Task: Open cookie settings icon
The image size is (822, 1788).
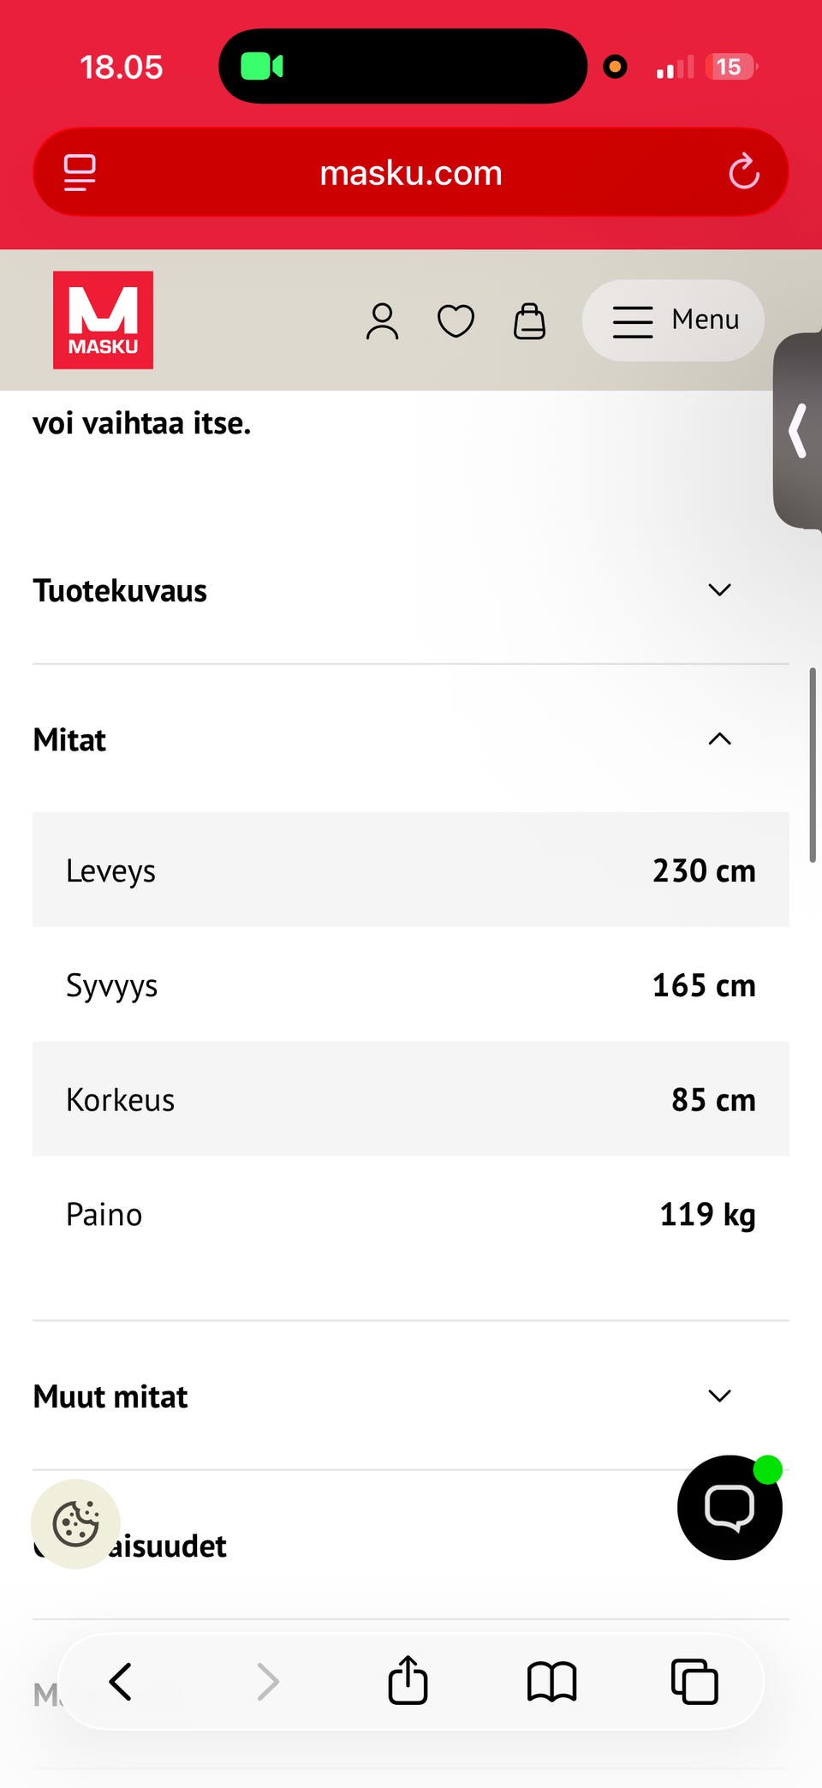Action: (x=75, y=1523)
